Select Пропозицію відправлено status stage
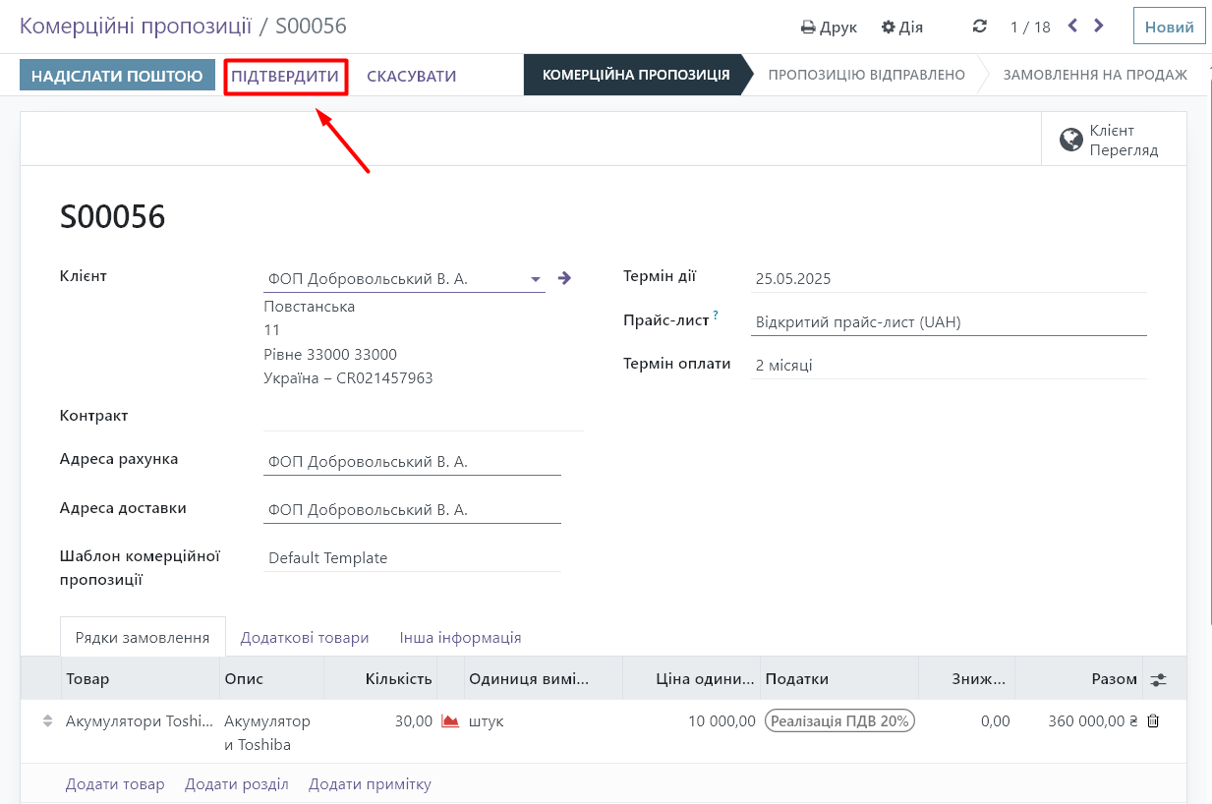This screenshot has height=804, width=1212. 866,75
